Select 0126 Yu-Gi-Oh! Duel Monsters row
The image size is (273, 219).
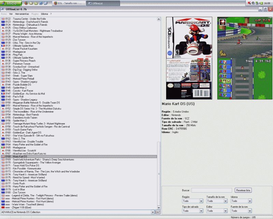click(x=79, y=31)
